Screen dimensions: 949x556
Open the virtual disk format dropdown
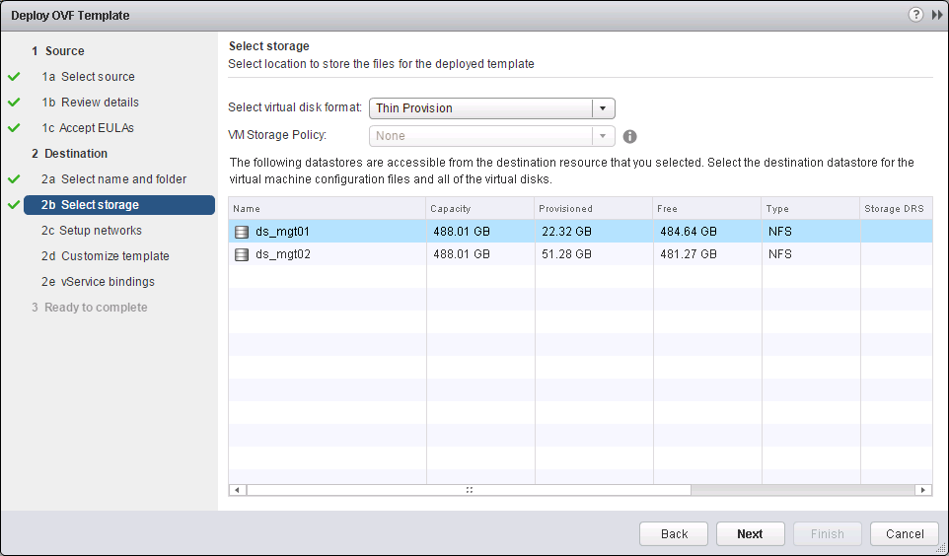click(x=603, y=108)
